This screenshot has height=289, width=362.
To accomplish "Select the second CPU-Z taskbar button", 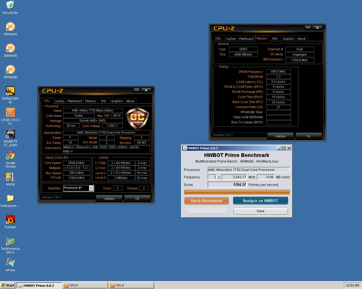I will (131, 285).
